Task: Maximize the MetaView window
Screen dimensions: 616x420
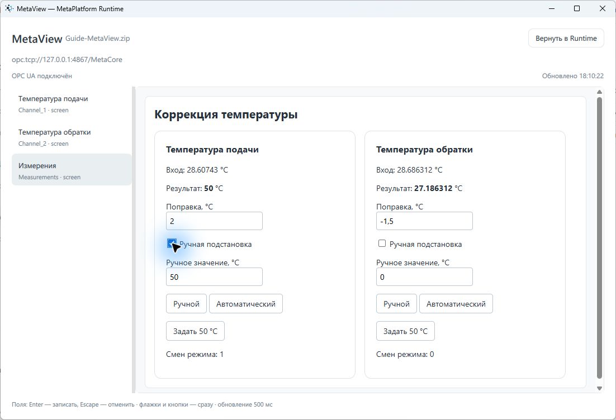Action: 577,8
